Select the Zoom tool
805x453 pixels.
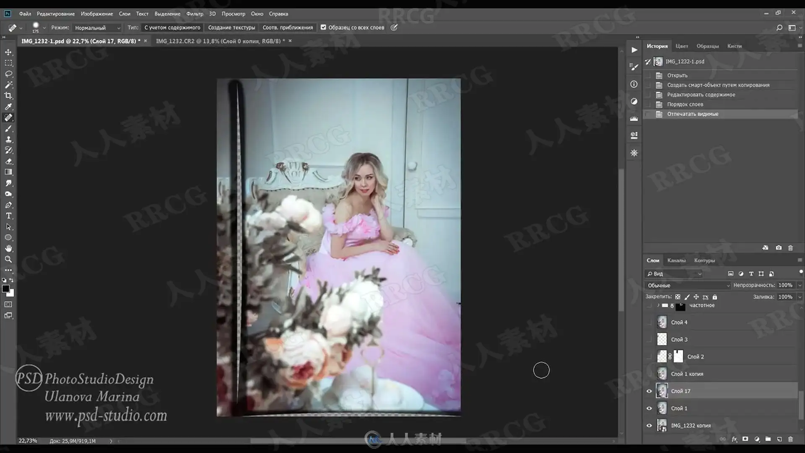[8, 259]
